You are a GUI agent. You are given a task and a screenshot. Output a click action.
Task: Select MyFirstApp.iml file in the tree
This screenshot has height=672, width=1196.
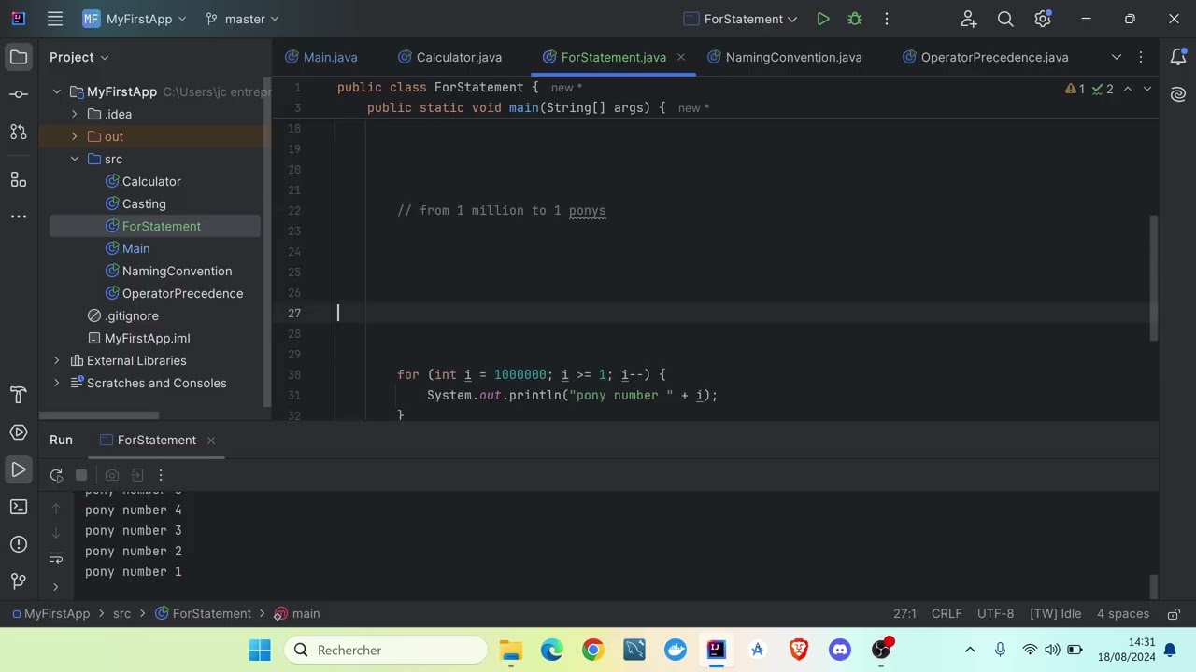pyautogui.click(x=138, y=338)
